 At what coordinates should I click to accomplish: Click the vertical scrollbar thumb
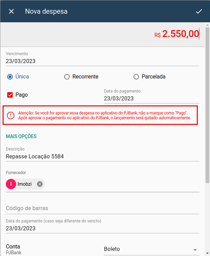tap(207, 105)
